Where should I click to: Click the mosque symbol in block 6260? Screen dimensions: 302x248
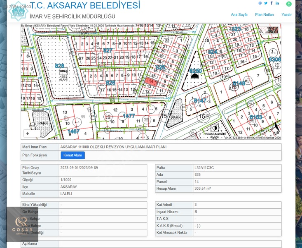tap(195, 76)
